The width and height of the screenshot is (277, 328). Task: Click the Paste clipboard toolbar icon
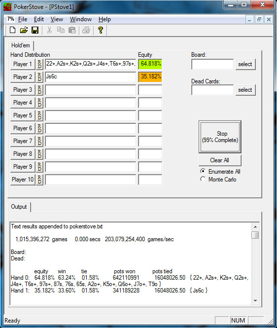(72, 30)
